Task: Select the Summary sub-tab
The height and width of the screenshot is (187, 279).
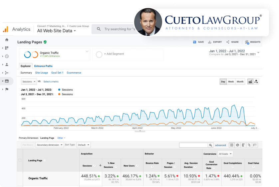Action: point(26,73)
